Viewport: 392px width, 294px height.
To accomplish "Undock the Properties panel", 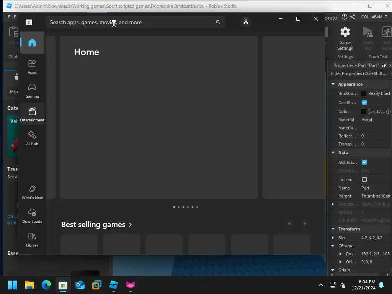I will pos(384,65).
